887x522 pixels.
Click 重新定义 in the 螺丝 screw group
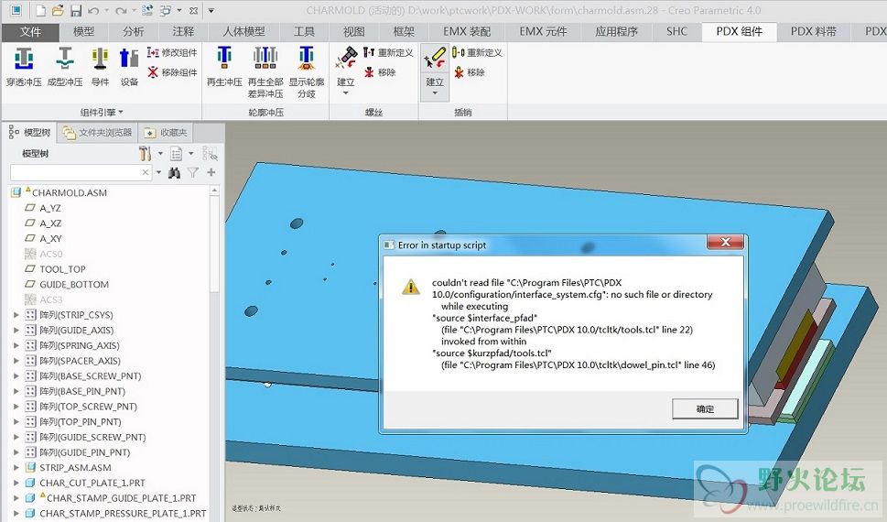388,52
